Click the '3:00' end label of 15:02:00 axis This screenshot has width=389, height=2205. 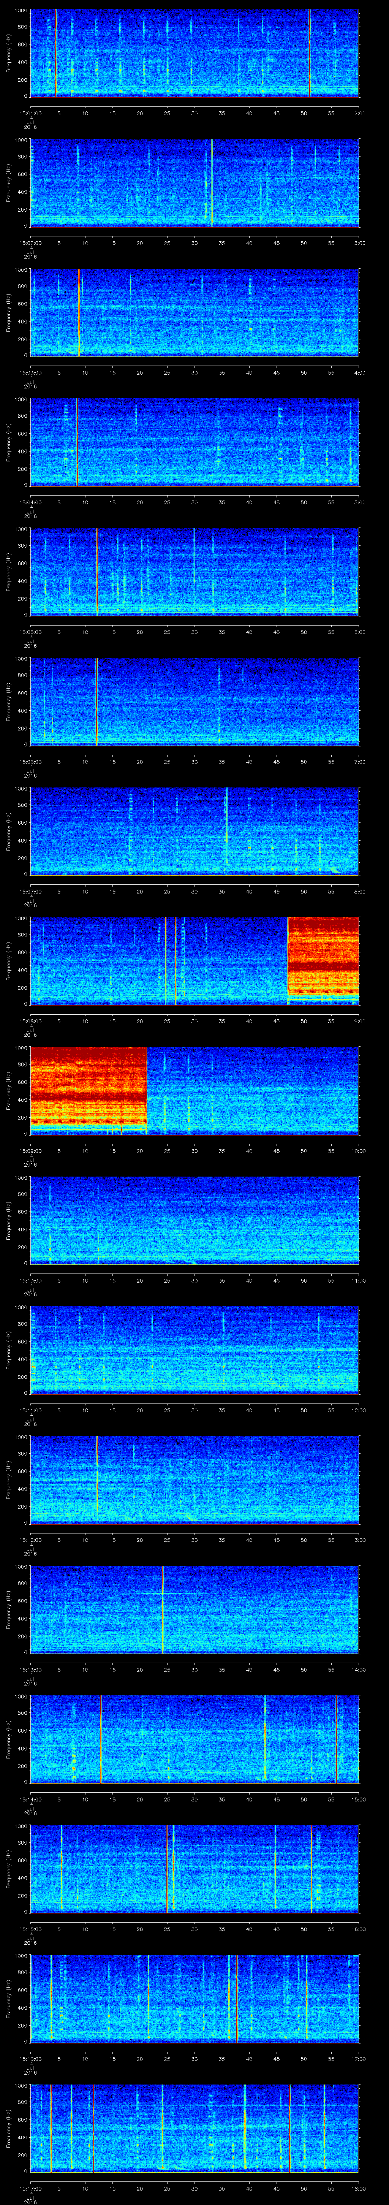(x=359, y=243)
